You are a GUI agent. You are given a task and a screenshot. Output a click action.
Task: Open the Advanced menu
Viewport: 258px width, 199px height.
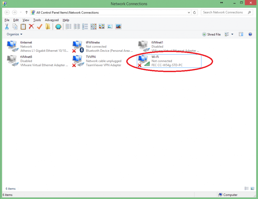tap(52, 20)
